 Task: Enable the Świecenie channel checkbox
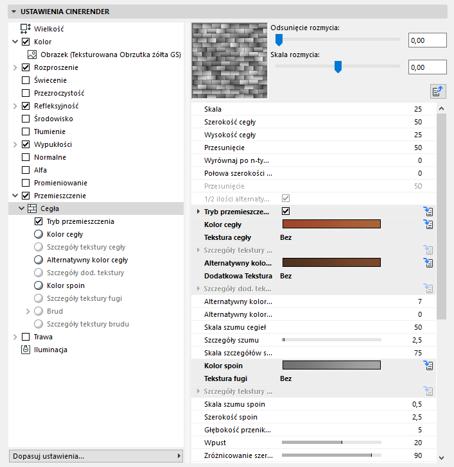tap(26, 80)
